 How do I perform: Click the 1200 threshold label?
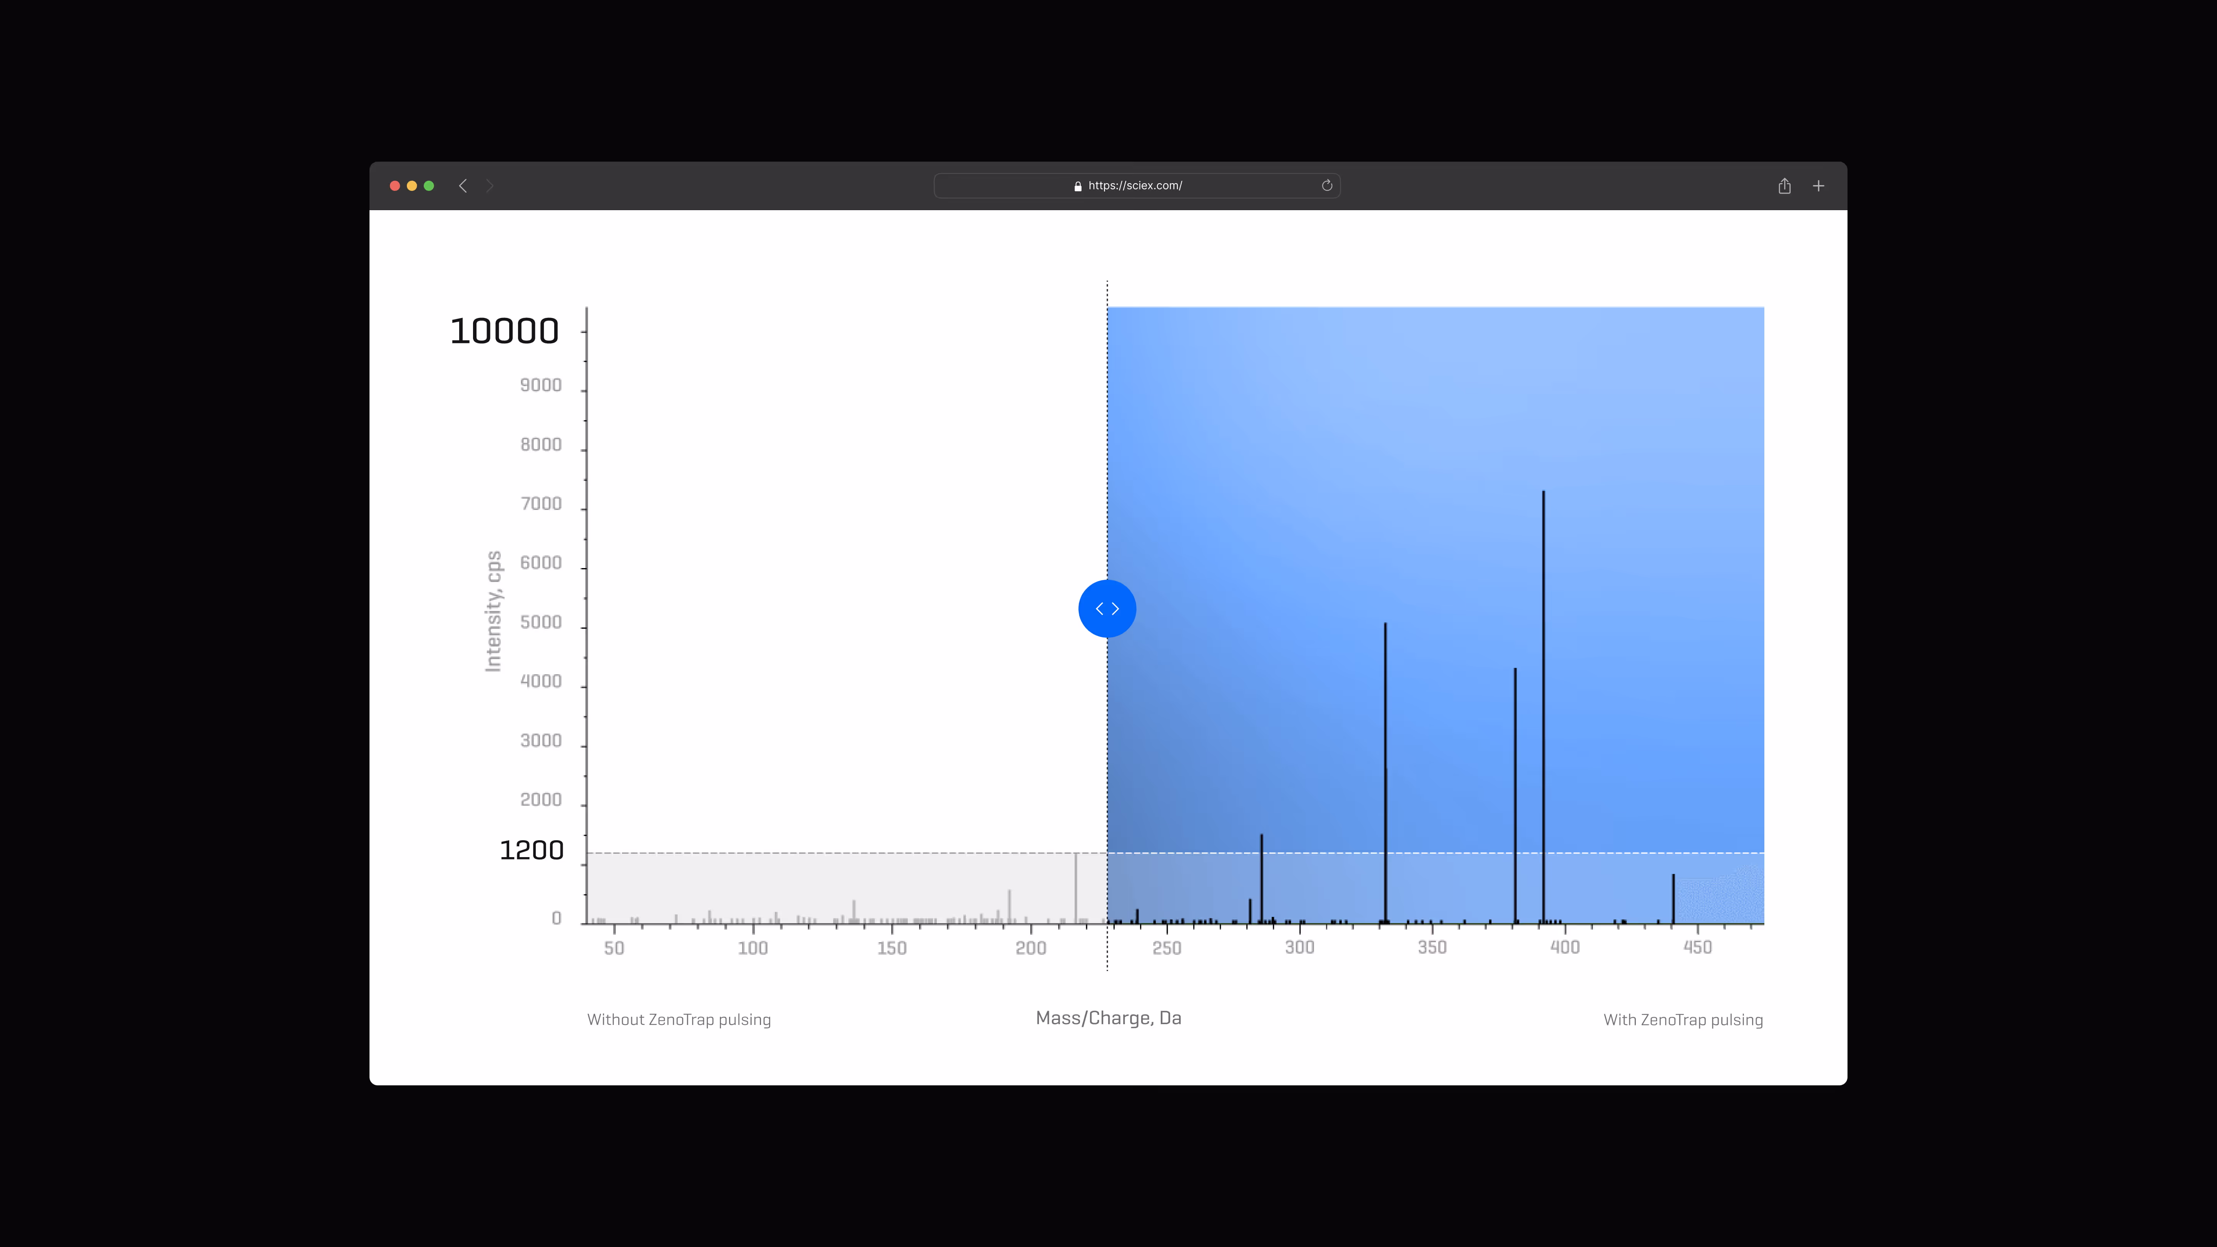pos(532,850)
